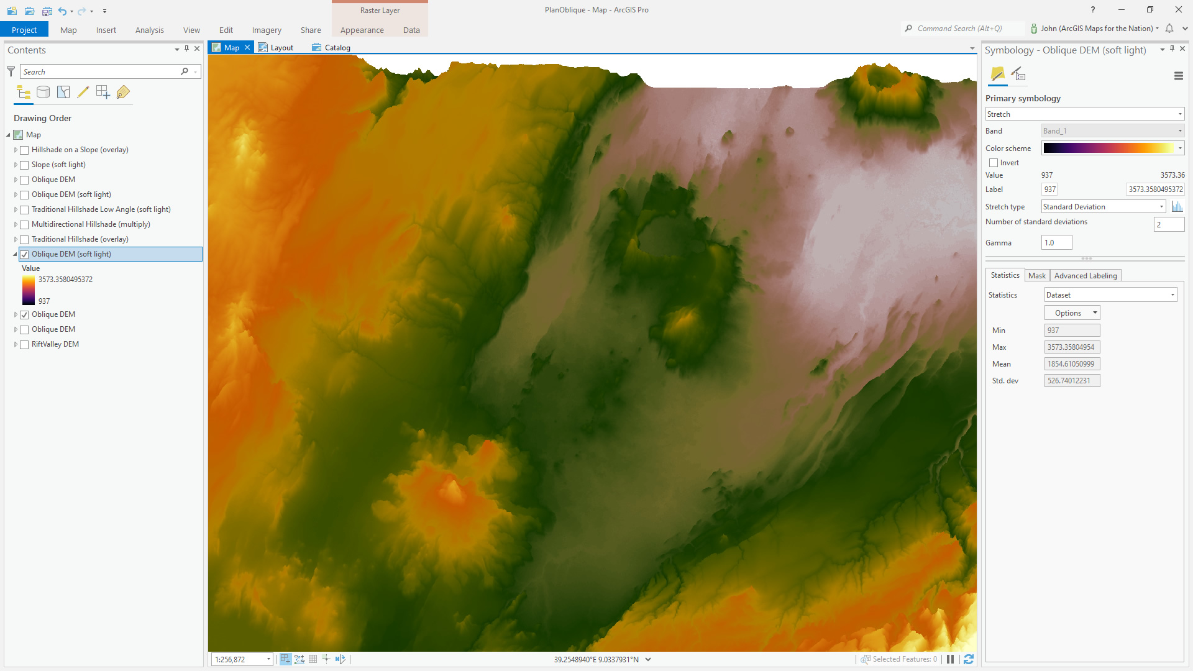Click List By Selection icon
This screenshot has width=1193, height=671.
coord(63,93)
